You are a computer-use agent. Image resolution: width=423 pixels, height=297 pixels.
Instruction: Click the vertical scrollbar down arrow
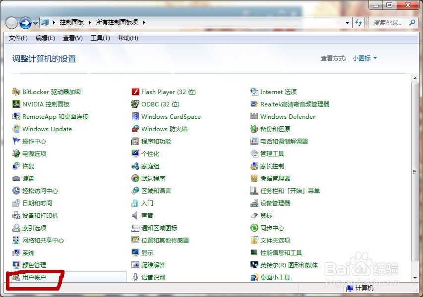pyautogui.click(x=416, y=278)
